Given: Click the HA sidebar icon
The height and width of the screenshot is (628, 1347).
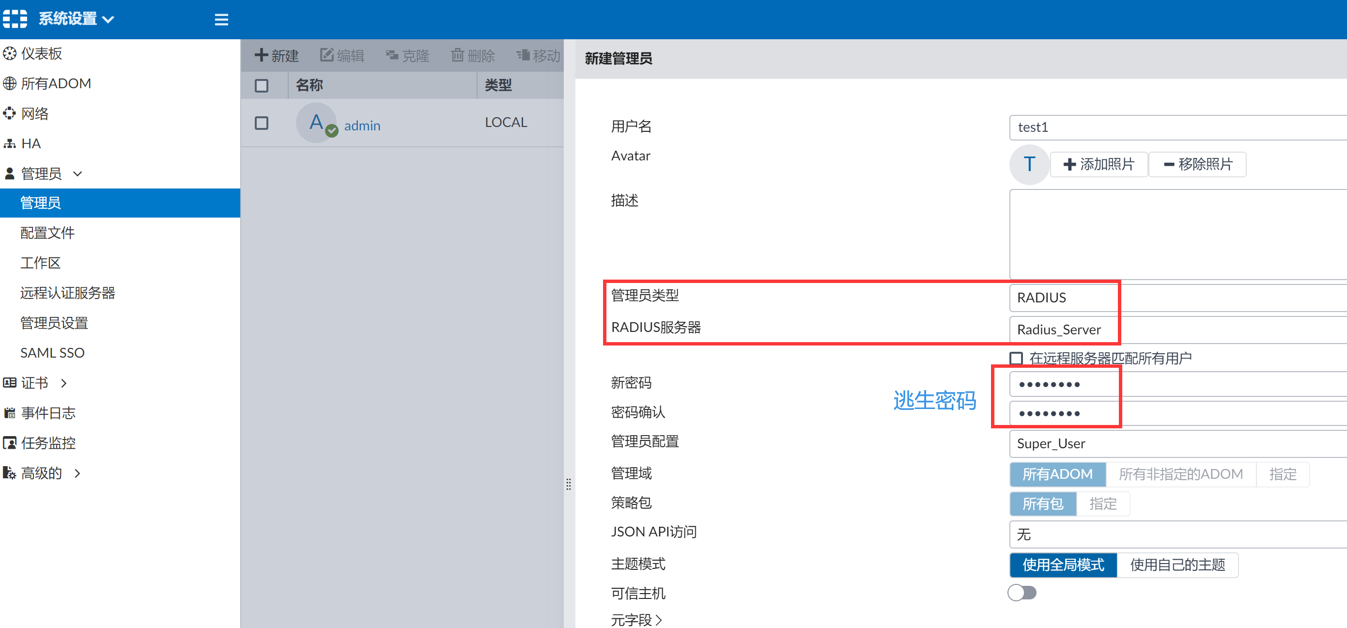Looking at the screenshot, I should click(10, 144).
